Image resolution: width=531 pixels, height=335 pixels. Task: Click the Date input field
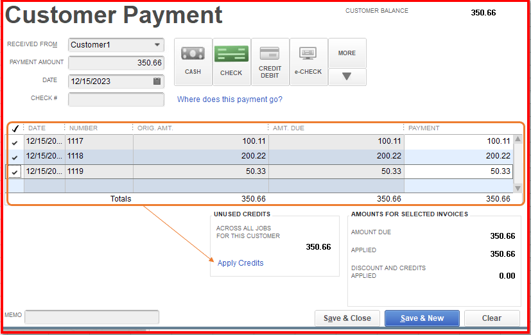[x=116, y=82]
